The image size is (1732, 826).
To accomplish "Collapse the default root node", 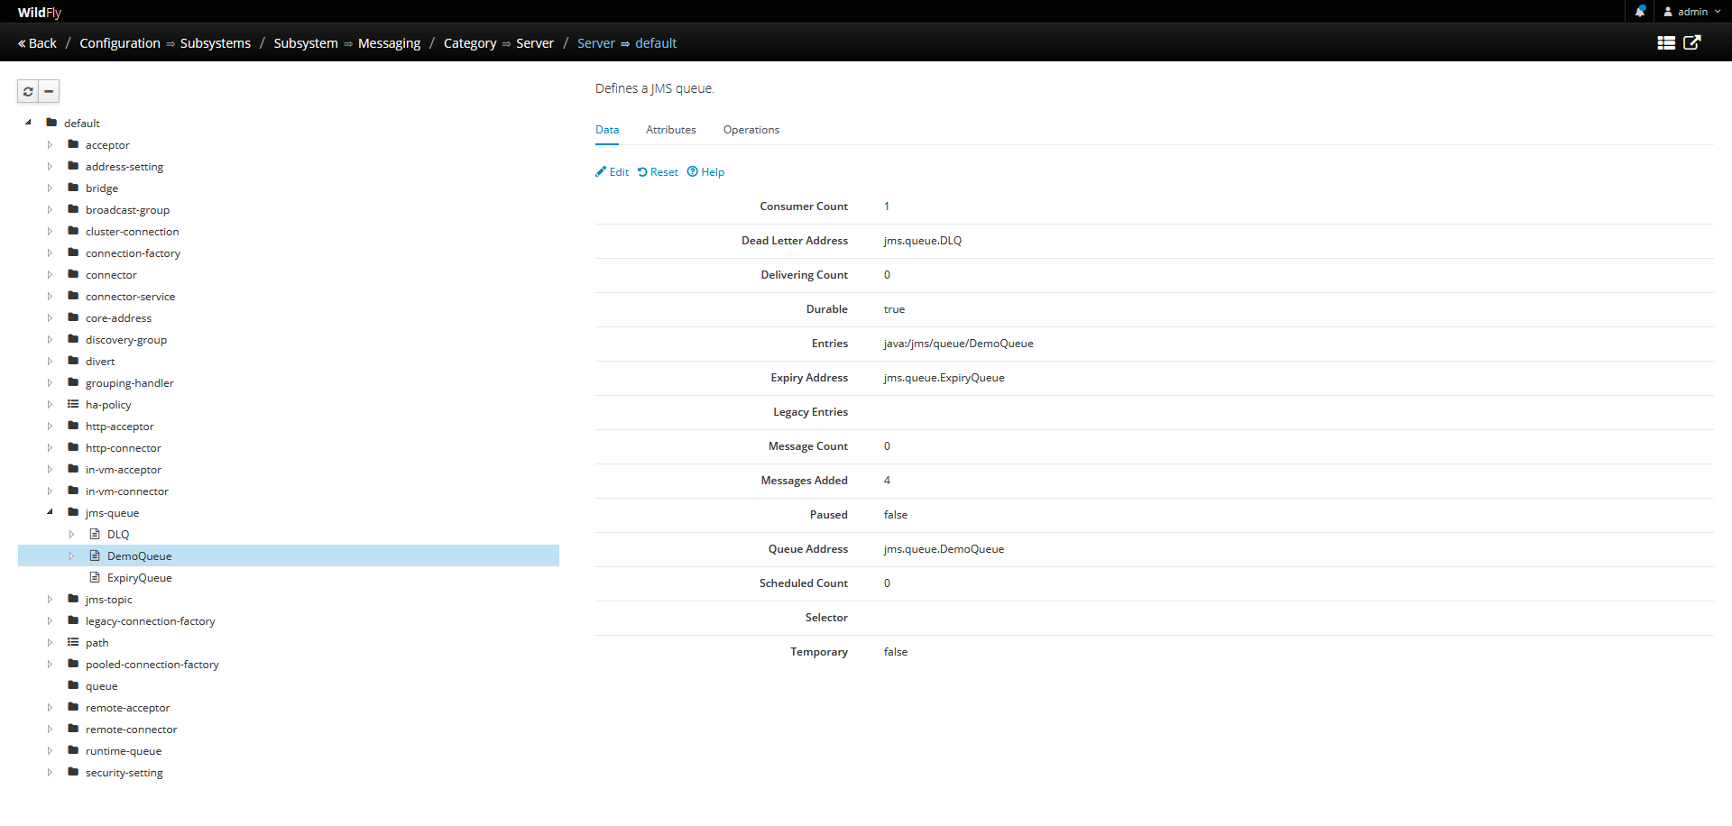I will pyautogui.click(x=28, y=123).
